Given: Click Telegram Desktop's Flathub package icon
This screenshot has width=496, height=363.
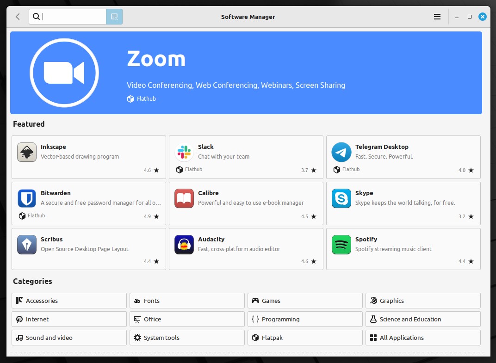Looking at the screenshot, I should point(336,170).
